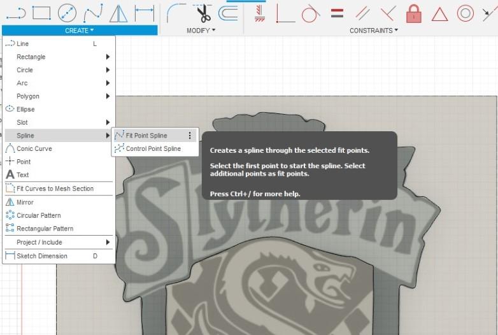Apply the Equal constraint icon
The image size is (498, 335).
click(337, 13)
